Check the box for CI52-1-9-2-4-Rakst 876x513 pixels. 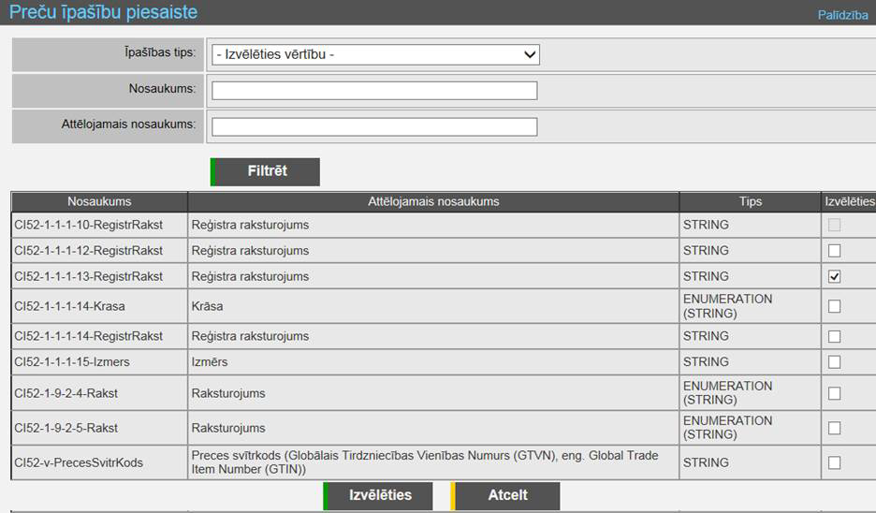(835, 393)
